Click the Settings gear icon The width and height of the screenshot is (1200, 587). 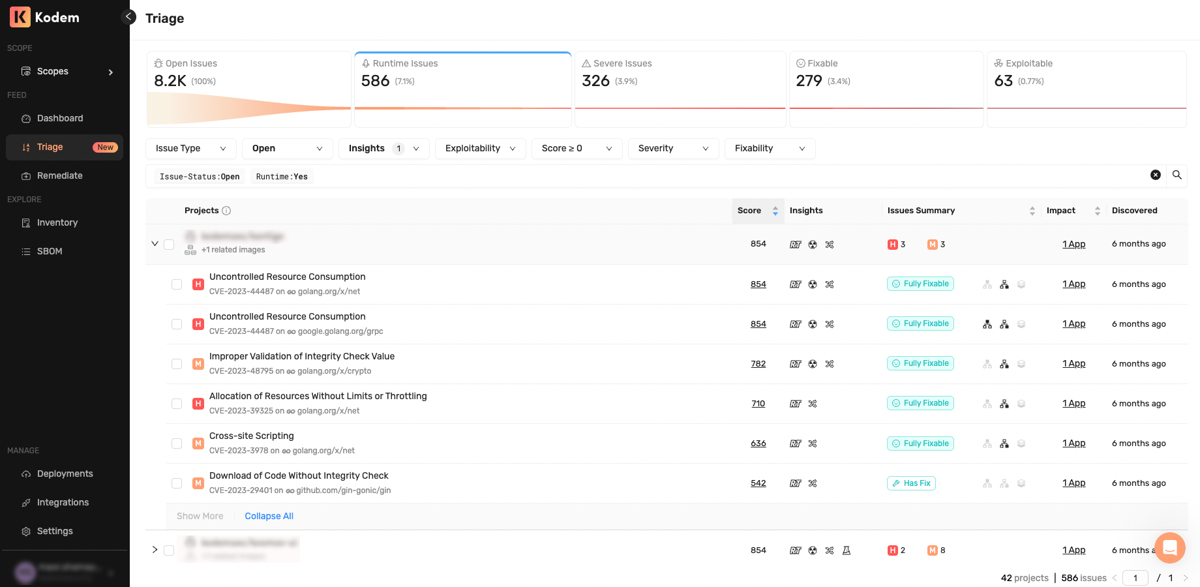pos(26,532)
